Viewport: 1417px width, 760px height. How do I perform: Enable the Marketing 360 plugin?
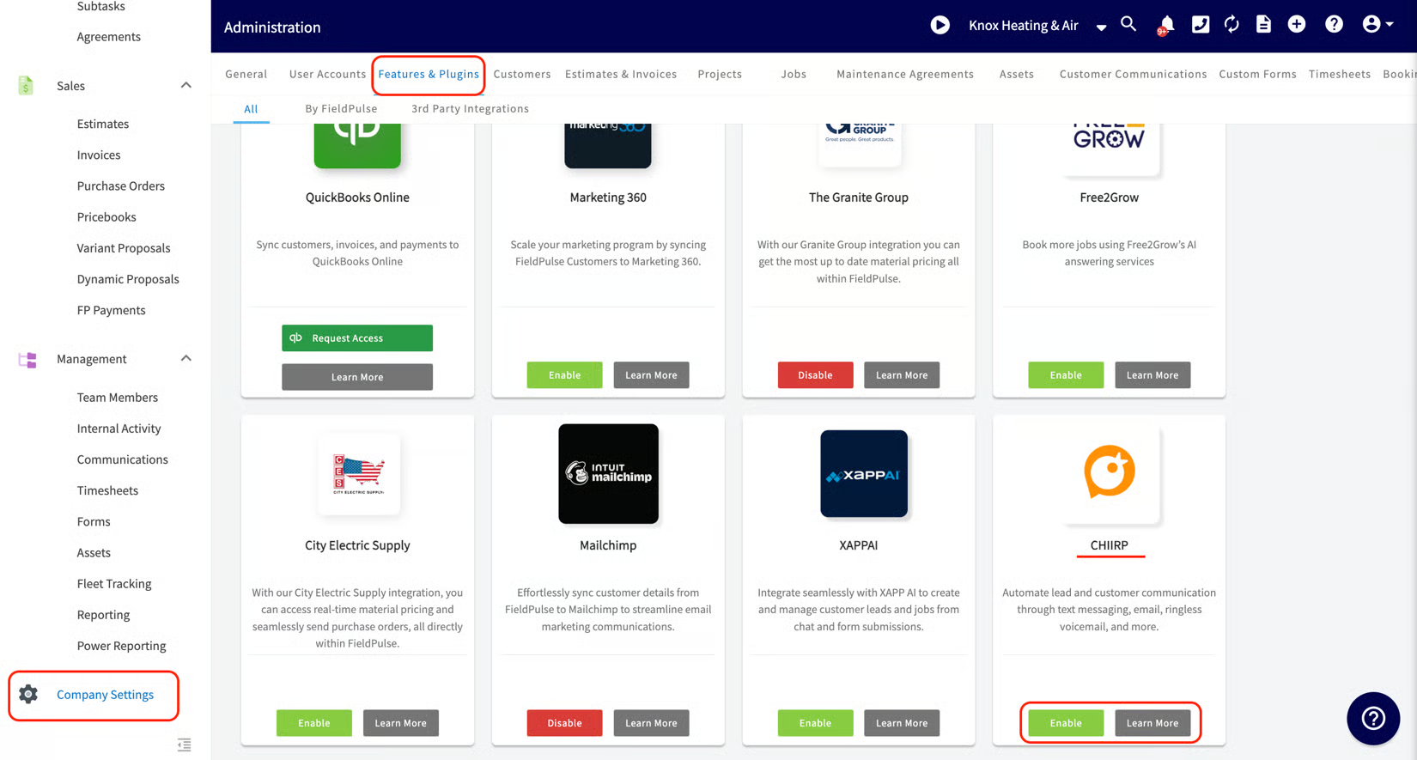[564, 374]
